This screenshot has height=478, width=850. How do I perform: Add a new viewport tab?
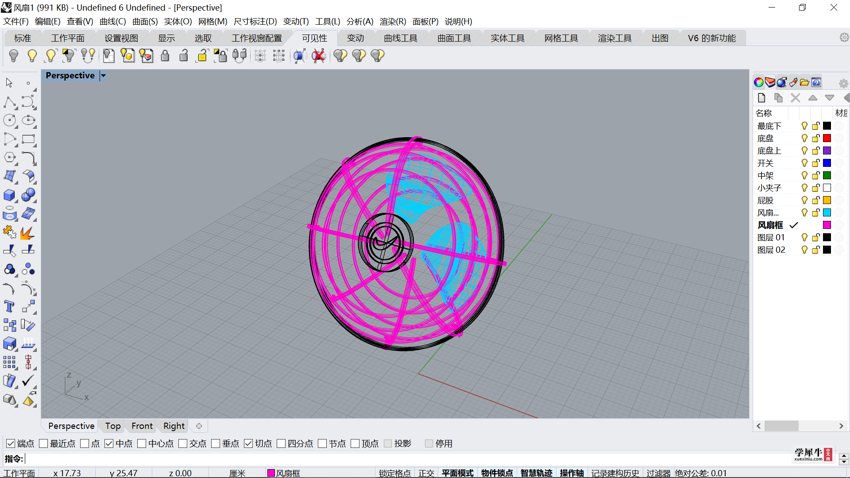[199, 426]
